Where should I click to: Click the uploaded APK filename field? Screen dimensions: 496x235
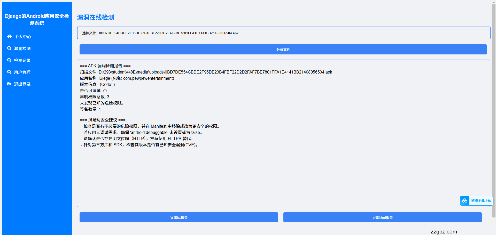coord(169,33)
